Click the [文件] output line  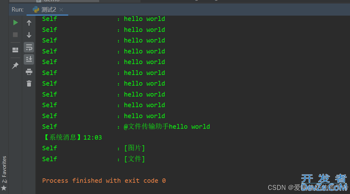[134, 159]
